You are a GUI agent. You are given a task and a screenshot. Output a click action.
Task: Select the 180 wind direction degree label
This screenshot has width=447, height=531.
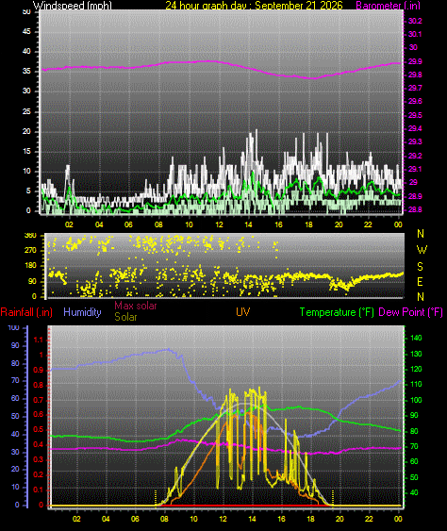[x=30, y=266]
